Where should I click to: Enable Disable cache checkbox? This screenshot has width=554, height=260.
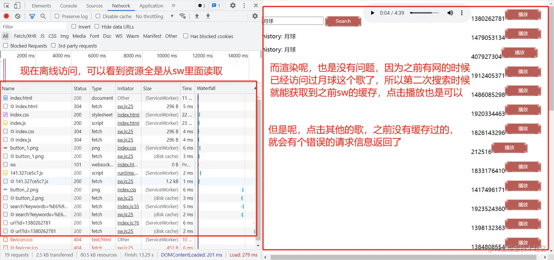pyautogui.click(x=98, y=16)
